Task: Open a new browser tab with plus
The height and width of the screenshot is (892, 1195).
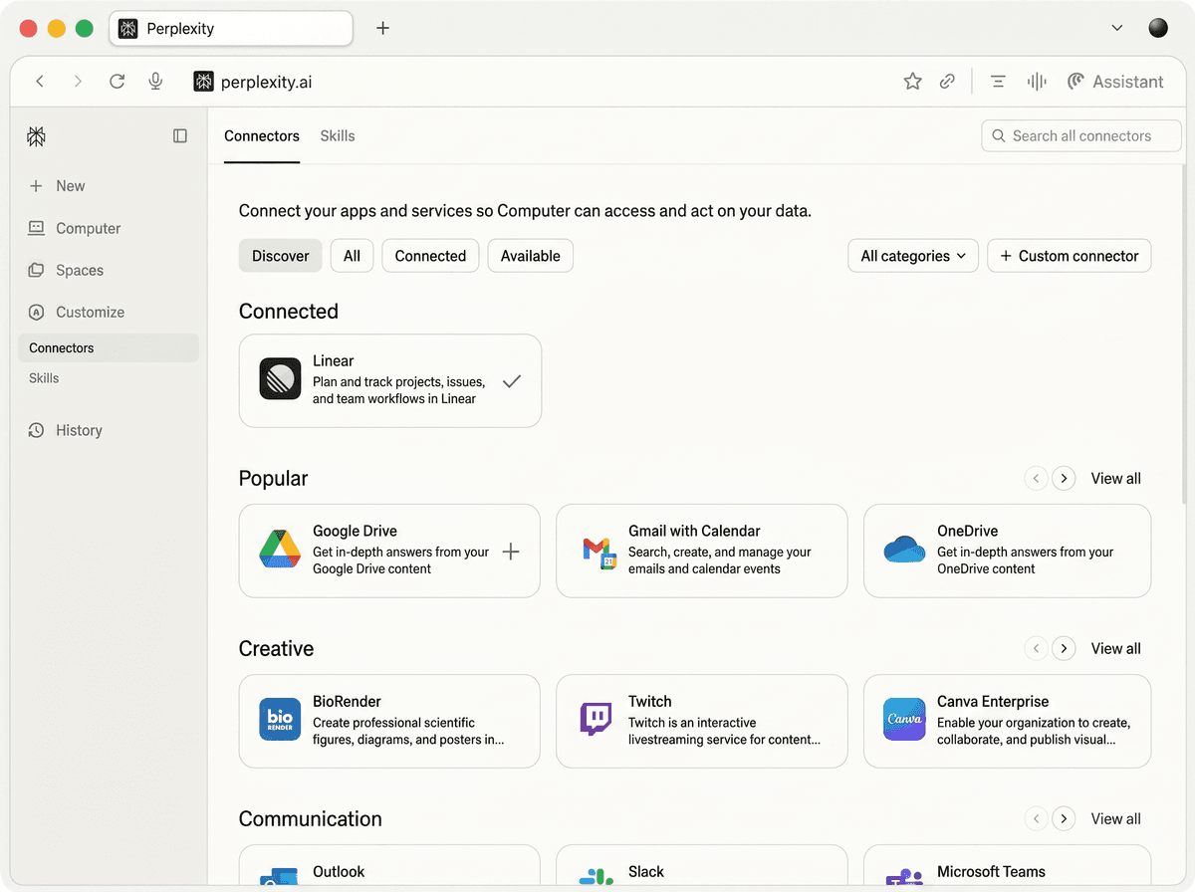Action: click(382, 28)
